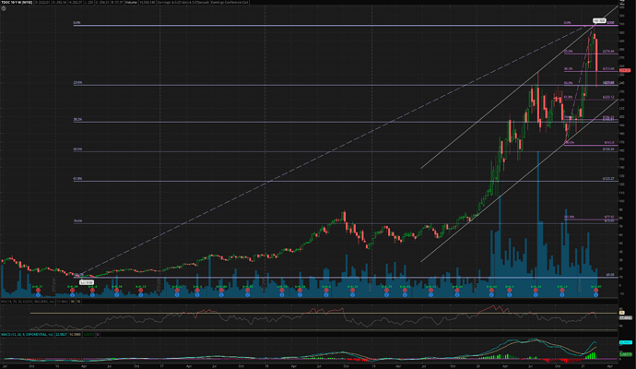Click the high price bubble at the chart peak
Screen dimensions: 636x369
598,20
